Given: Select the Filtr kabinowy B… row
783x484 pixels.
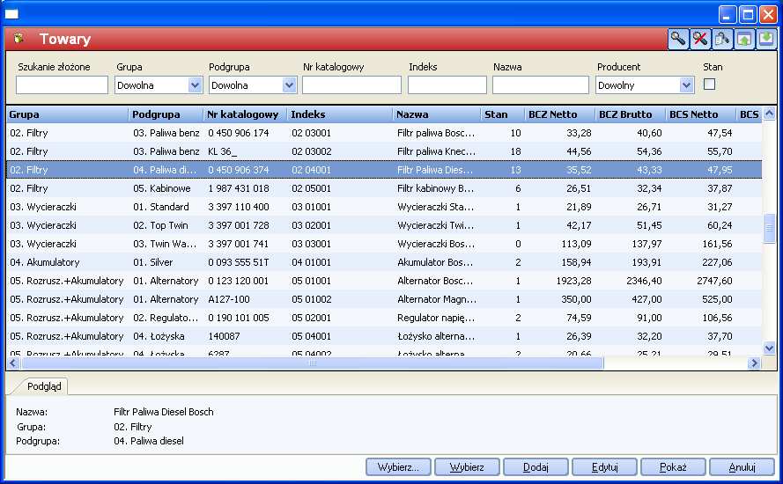Looking at the screenshot, I should 383,188.
